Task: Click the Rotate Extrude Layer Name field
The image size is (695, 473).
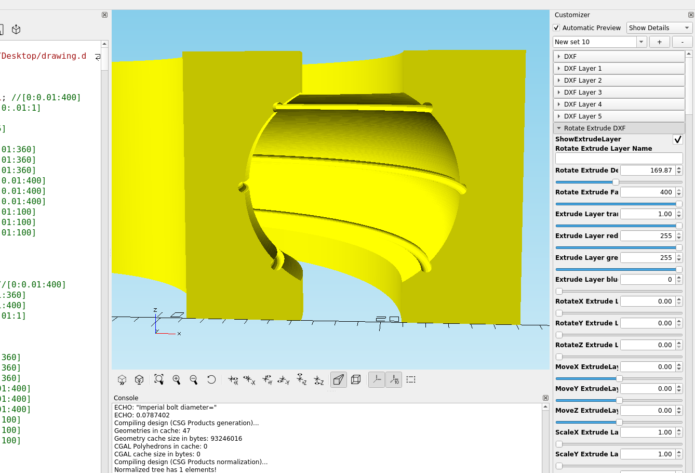Action: click(x=619, y=158)
